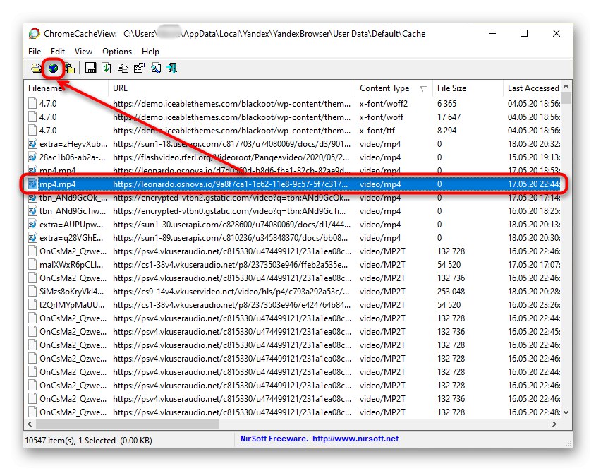This screenshot has width=596, height=471.
Task: Select the highlighted mp4.mp4 filename
Action: [x=57, y=184]
